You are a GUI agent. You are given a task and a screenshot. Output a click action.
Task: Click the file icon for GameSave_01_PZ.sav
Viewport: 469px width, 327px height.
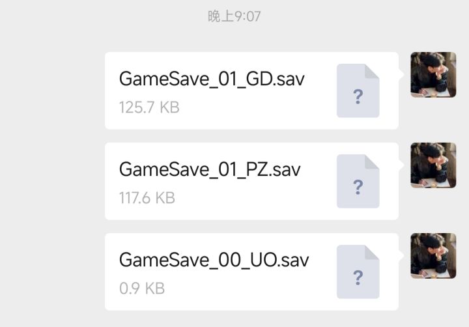click(358, 180)
